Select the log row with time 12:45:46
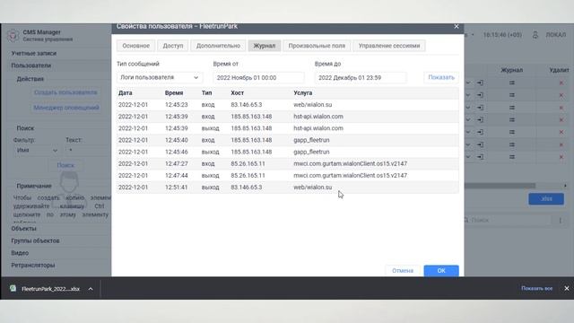 click(x=287, y=152)
